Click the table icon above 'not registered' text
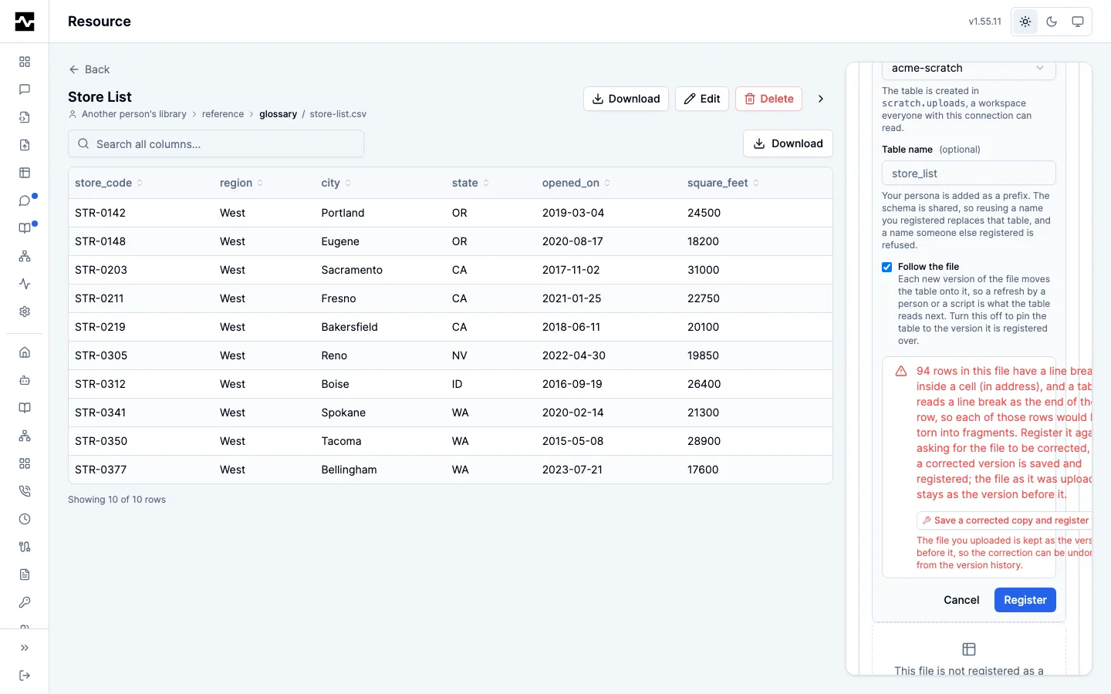The width and height of the screenshot is (1111, 694). point(969,649)
